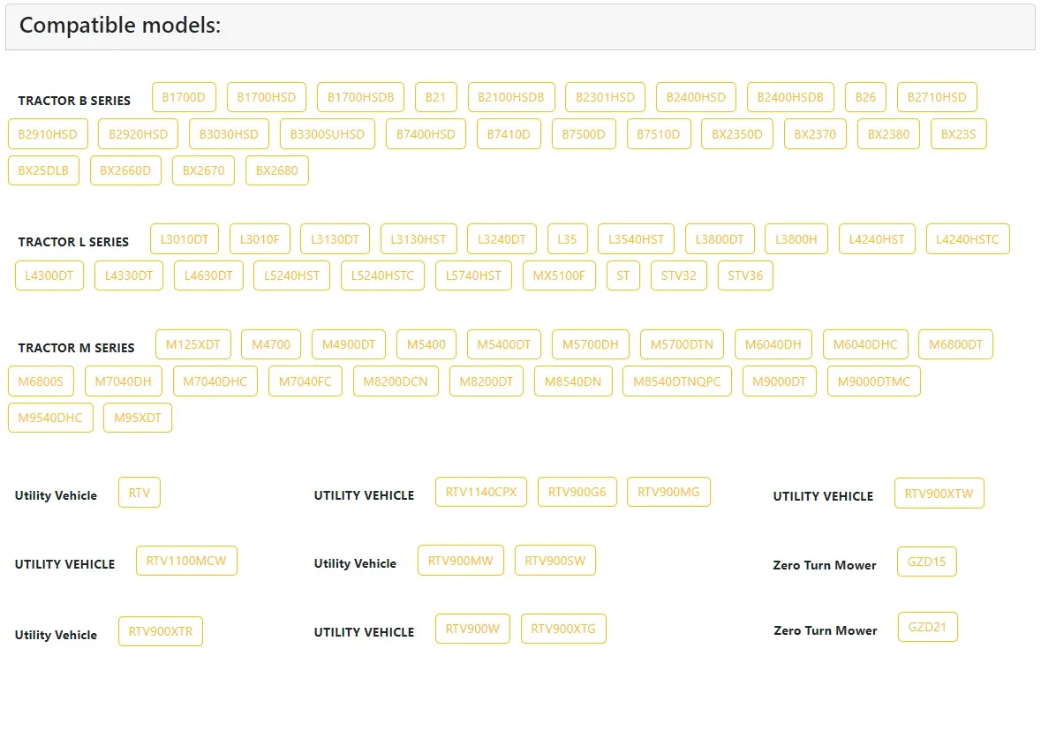
Task: Click the M8540DTNQPC model tag
Action: click(677, 381)
